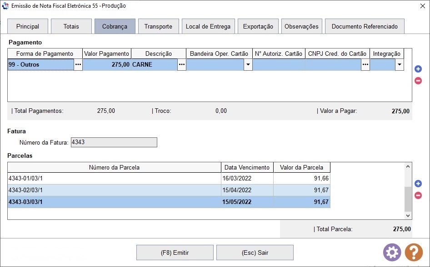Click the (F8) Emitir button

click(x=175, y=252)
